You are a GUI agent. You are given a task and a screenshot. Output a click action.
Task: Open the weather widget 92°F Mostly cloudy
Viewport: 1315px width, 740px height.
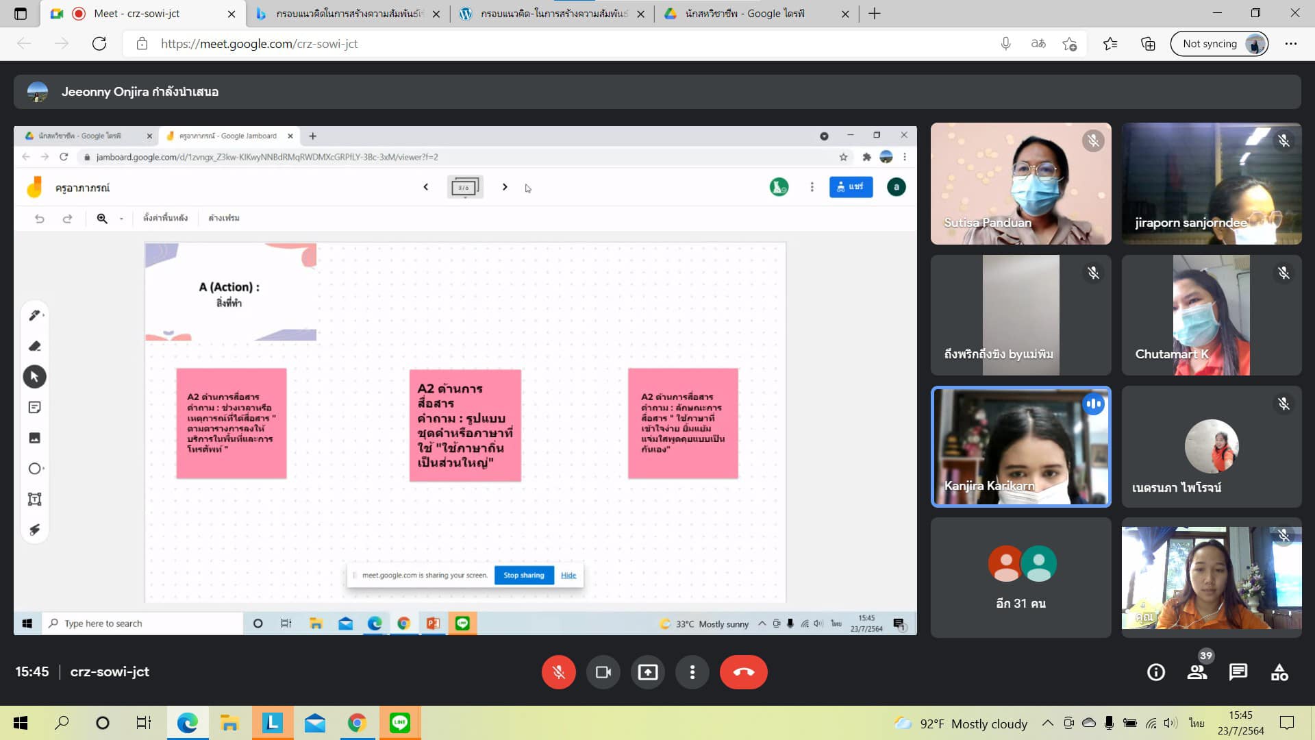962,724
